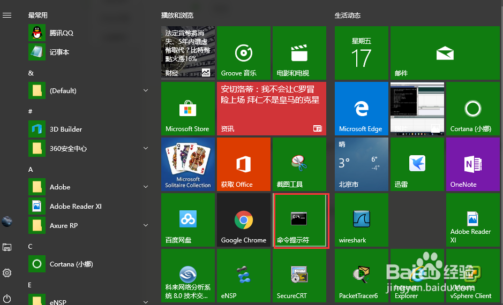Open 获取 Office tile
Viewport: 503px width, 305px height.
tap(244, 164)
